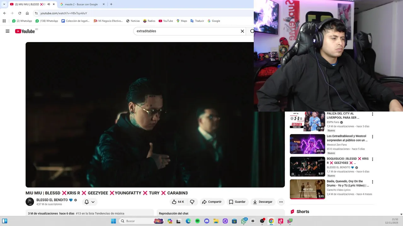
Task: Click the Compartir share button
Action: [x=212, y=202]
